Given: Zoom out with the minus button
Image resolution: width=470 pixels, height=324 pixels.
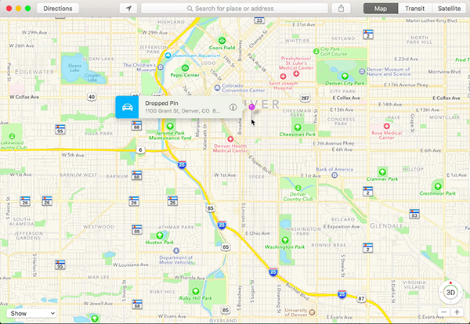Looking at the screenshot, I should pos(444,312).
